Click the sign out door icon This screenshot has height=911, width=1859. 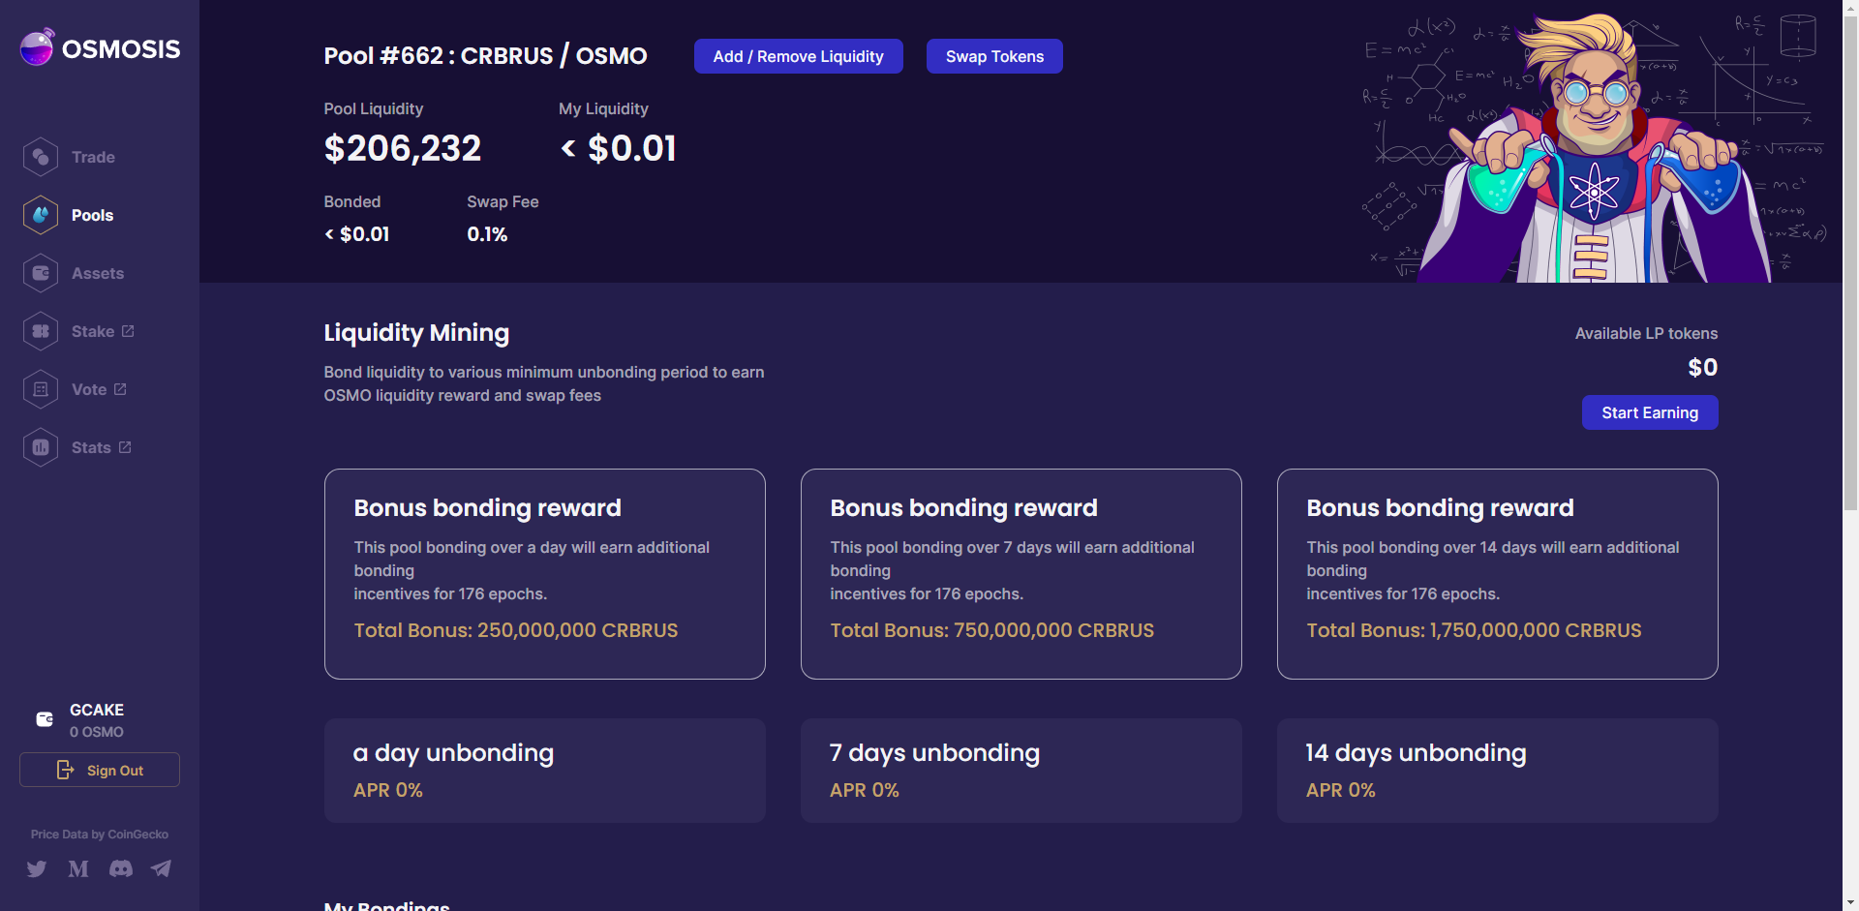tap(65, 770)
